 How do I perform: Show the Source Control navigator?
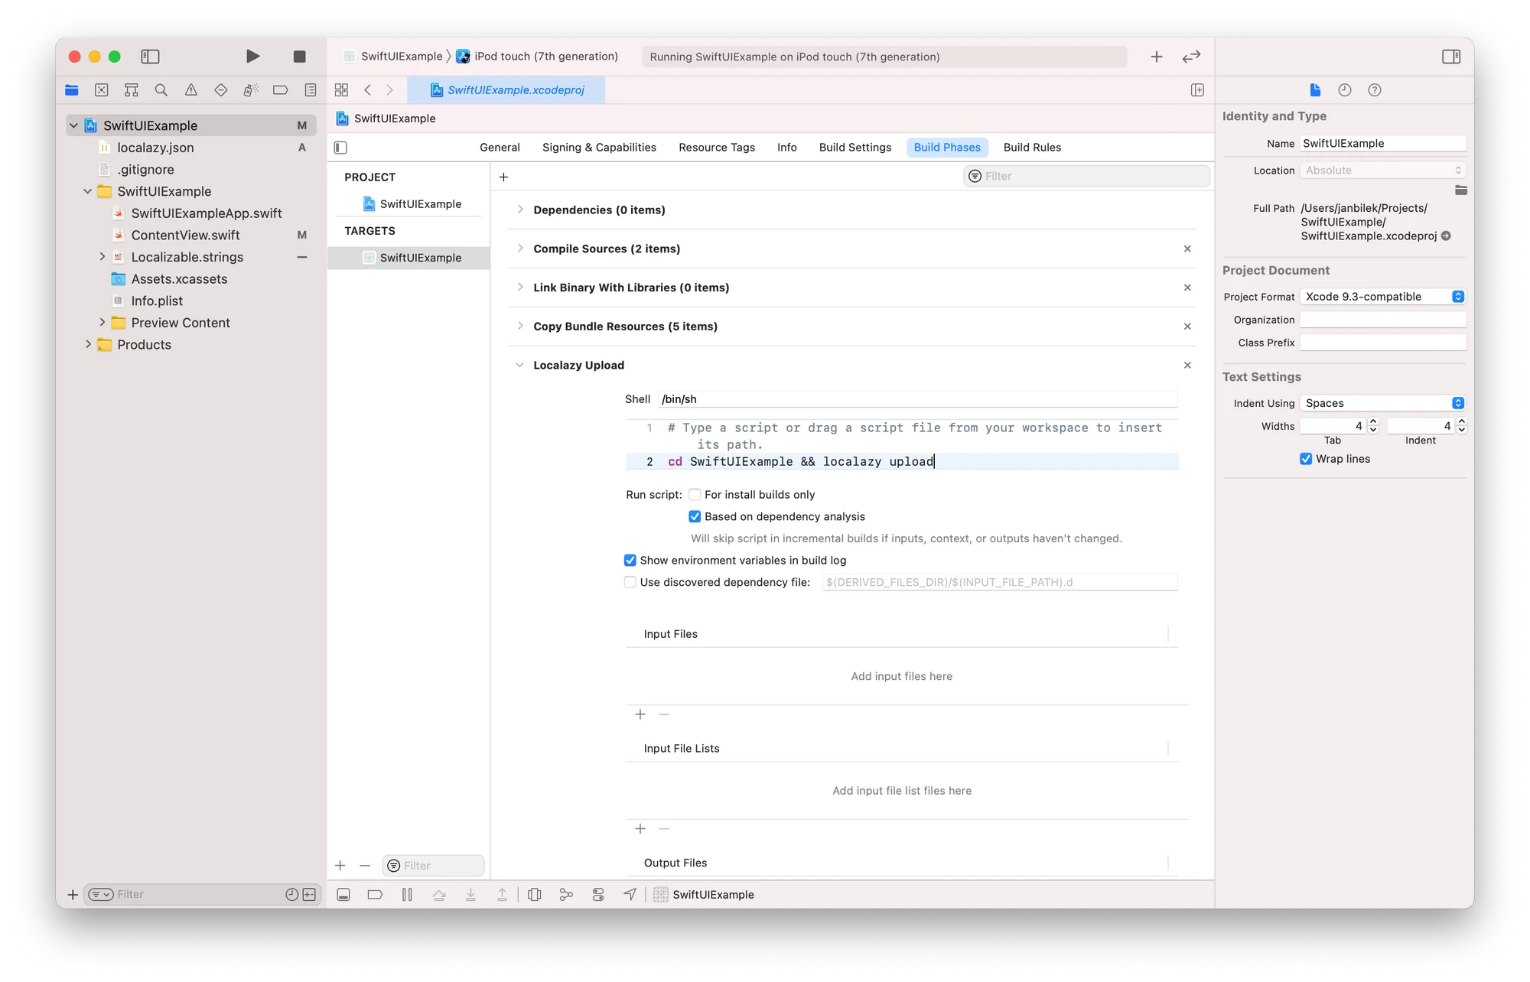pyautogui.click(x=101, y=90)
